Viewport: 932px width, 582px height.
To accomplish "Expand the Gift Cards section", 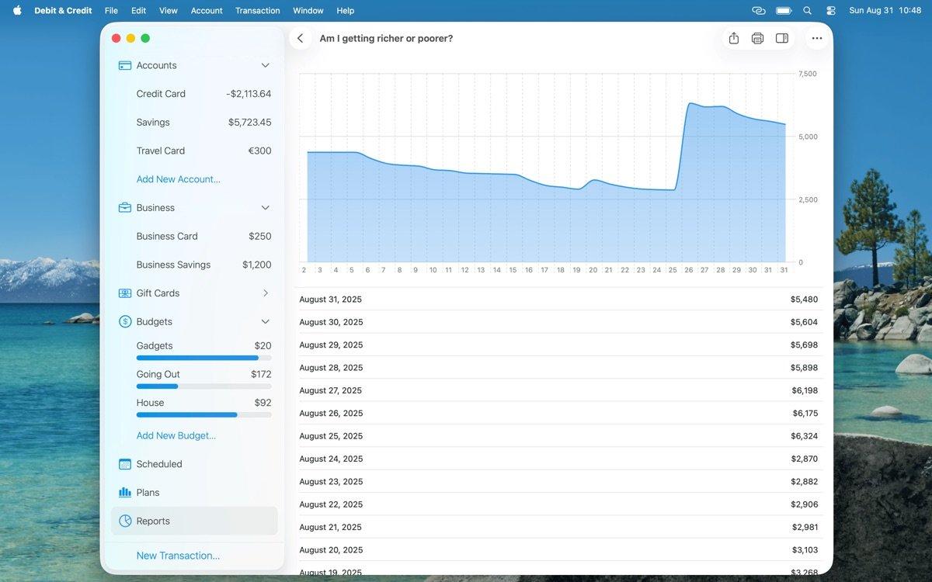I will coord(265,293).
